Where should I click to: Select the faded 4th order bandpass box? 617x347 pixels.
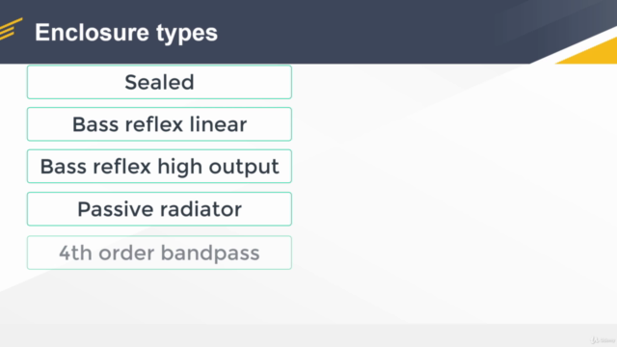pyautogui.click(x=159, y=253)
